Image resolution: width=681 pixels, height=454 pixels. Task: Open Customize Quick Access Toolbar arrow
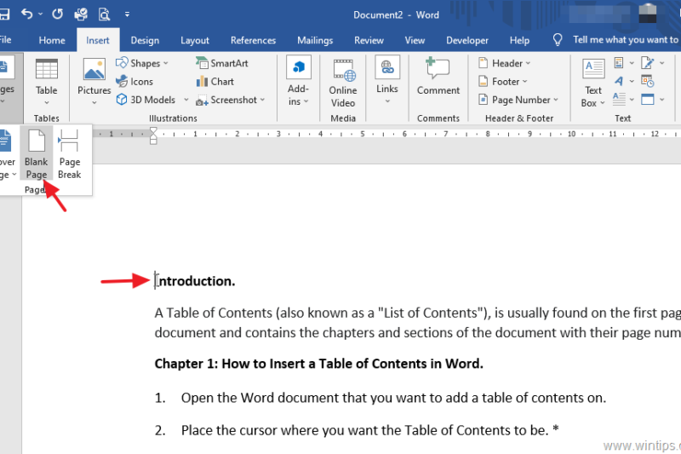pos(127,14)
